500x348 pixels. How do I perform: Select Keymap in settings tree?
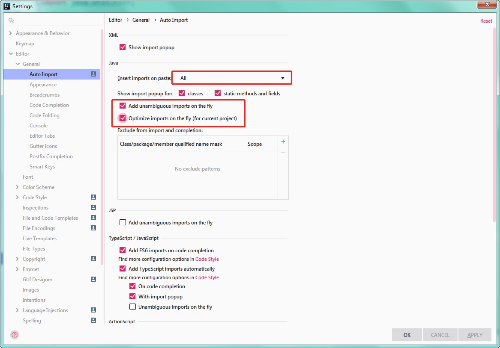pyautogui.click(x=25, y=44)
